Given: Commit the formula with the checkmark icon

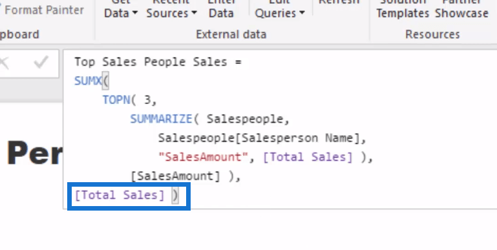Looking at the screenshot, I should coord(41,63).
